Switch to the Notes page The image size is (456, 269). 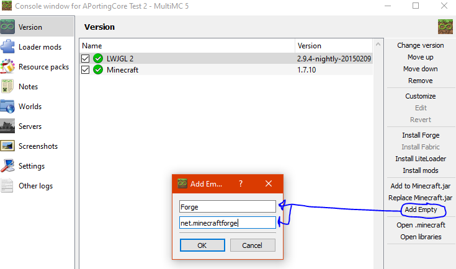point(28,87)
